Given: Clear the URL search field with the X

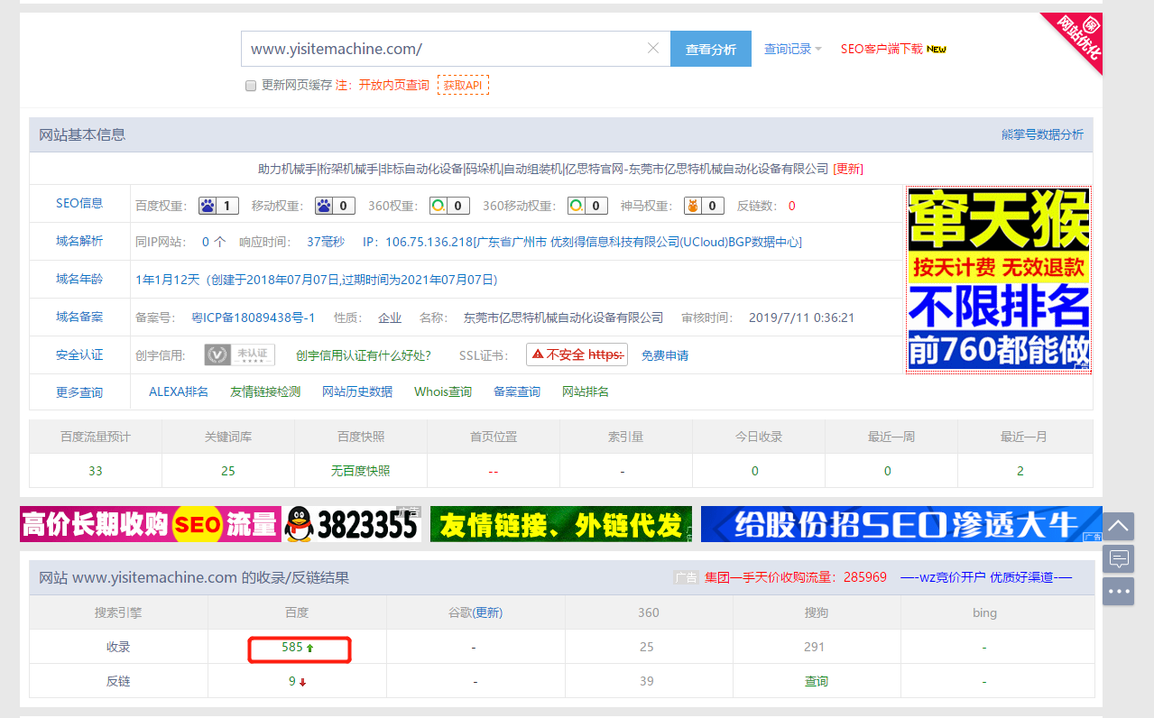Looking at the screenshot, I should [653, 49].
